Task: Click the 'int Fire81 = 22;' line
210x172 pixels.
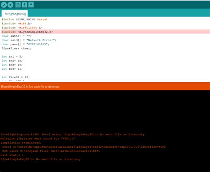Action: pyautogui.click(x=16, y=77)
